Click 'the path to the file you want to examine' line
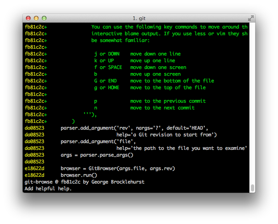The width and height of the screenshot is (278, 224). (x=182, y=148)
